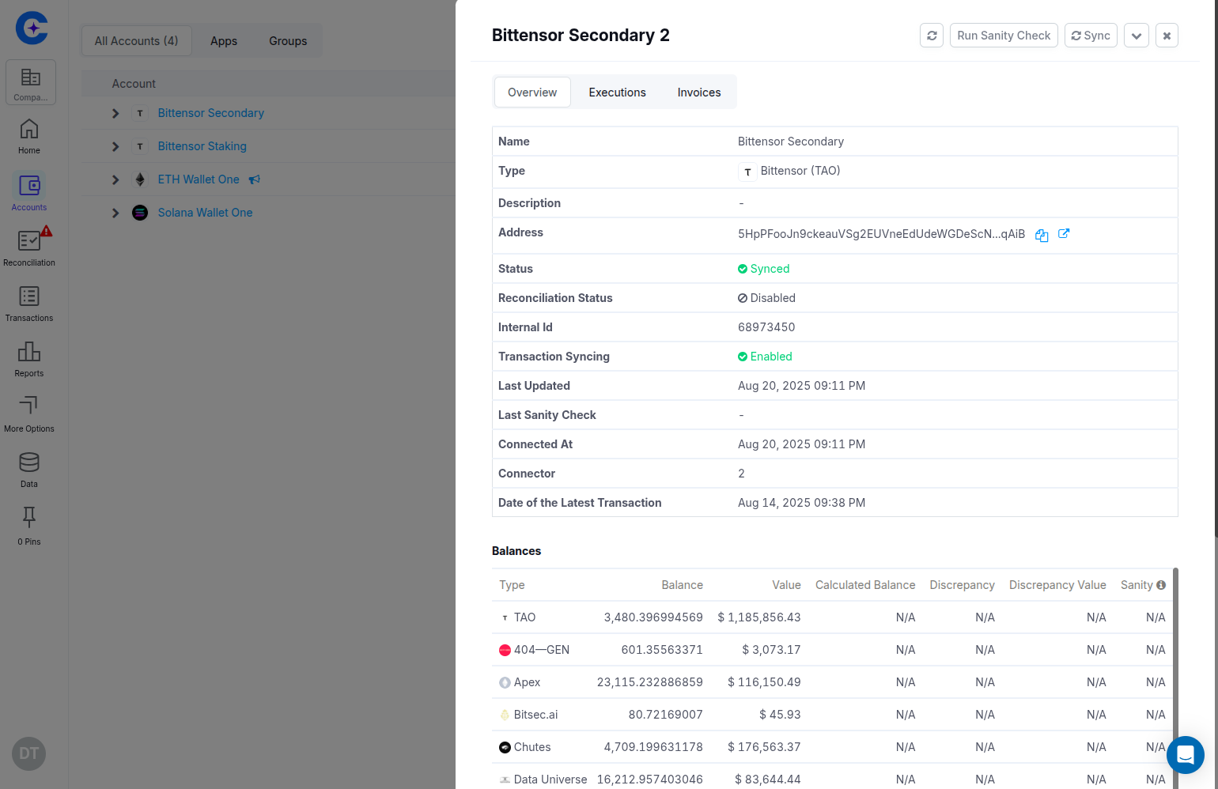
Task: Click the Sync button
Action: coord(1091,36)
